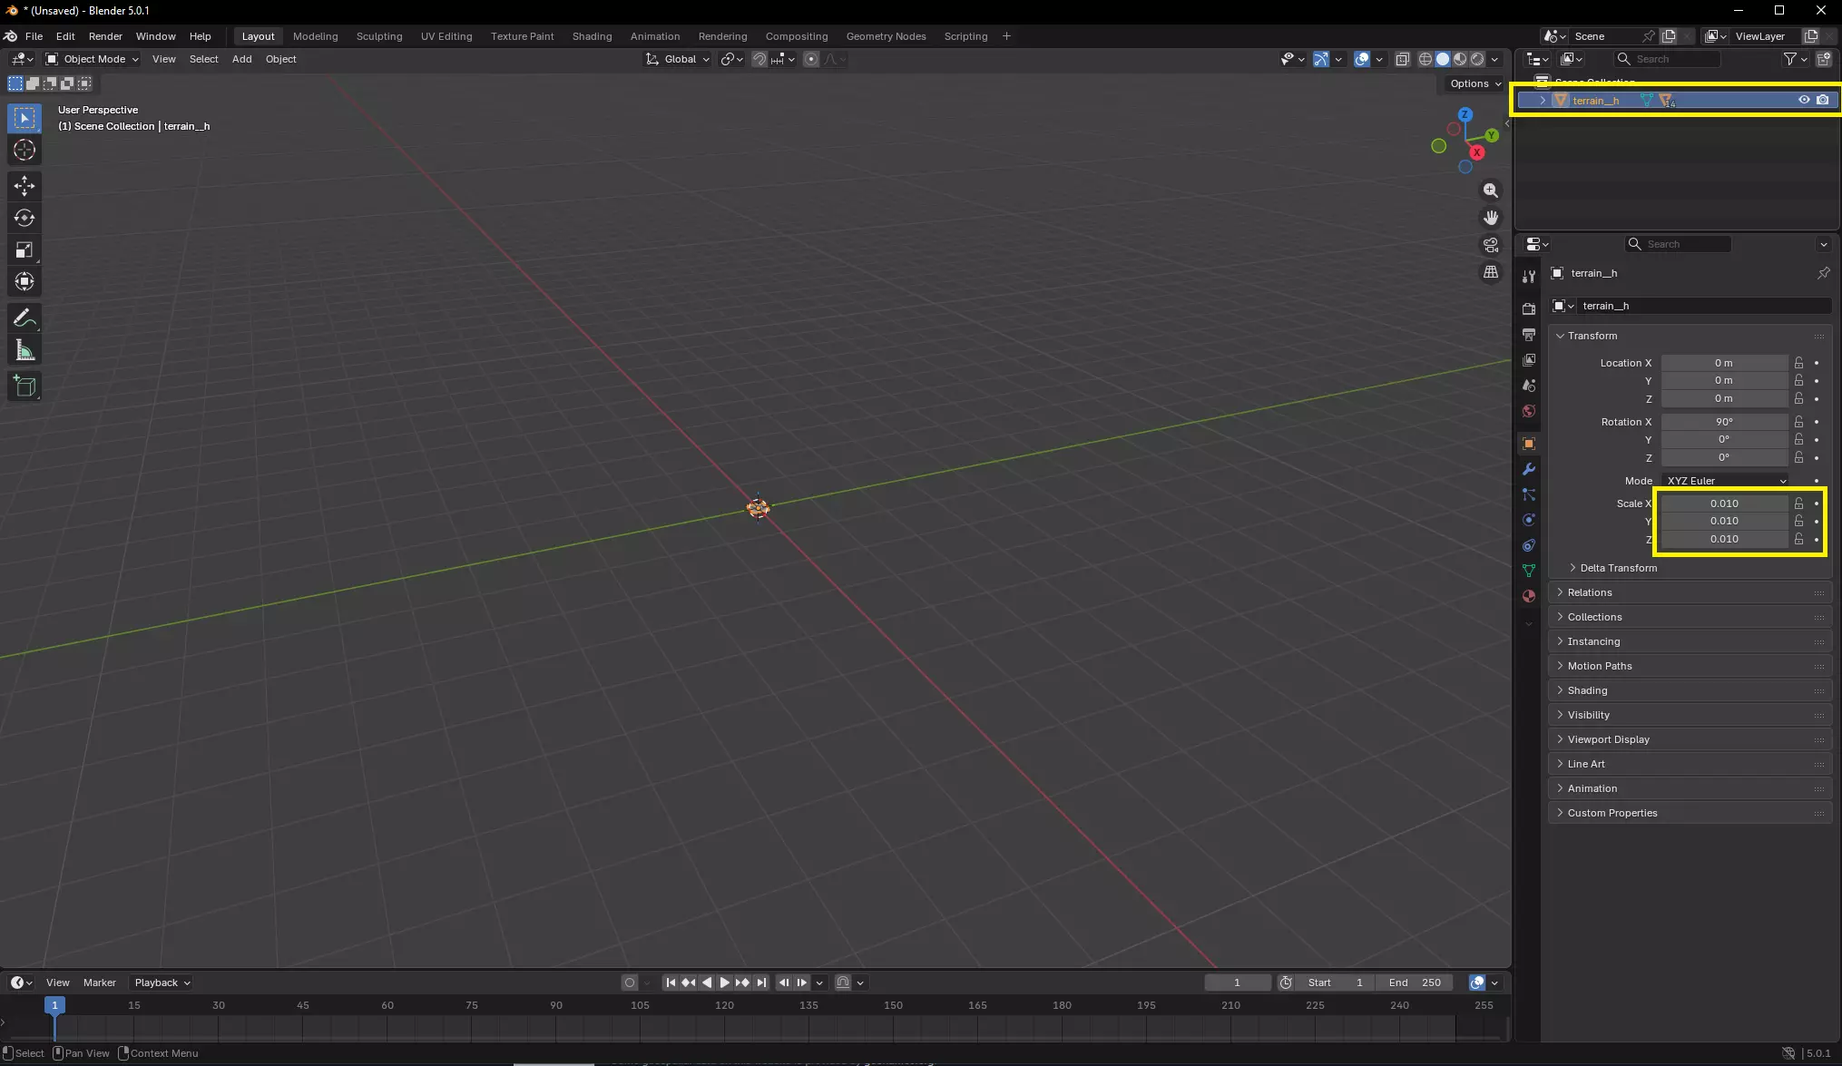The image size is (1842, 1066).
Task: Select the Rotate tool
Action: 24,218
